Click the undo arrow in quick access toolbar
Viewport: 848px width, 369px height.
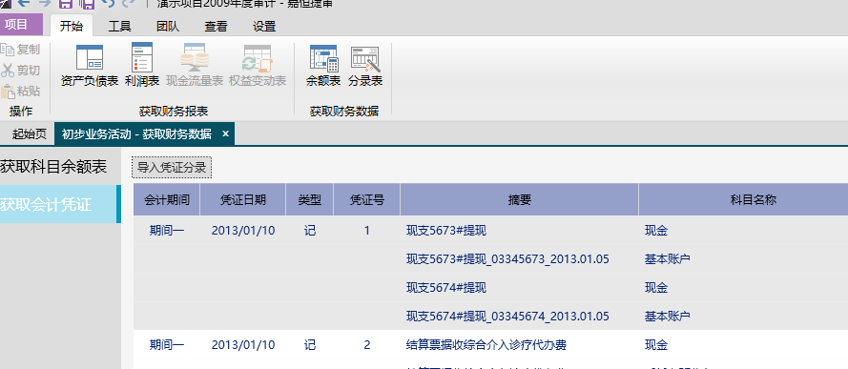coord(109,3)
